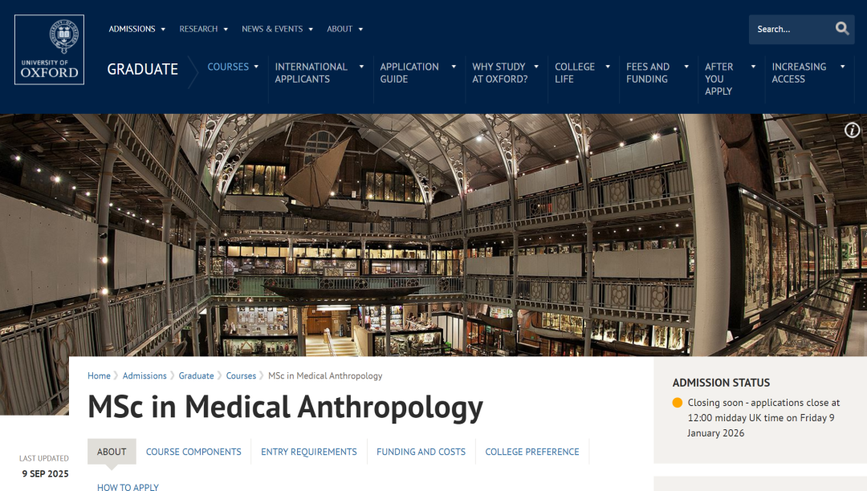The image size is (867, 491).
Task: Expand the Admissions dropdown arrow
Action: 163,29
